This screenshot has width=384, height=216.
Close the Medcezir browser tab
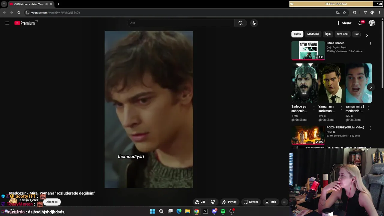(x=51, y=4)
